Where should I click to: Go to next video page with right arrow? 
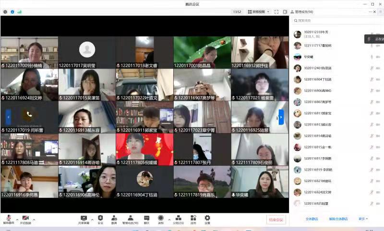point(281,116)
